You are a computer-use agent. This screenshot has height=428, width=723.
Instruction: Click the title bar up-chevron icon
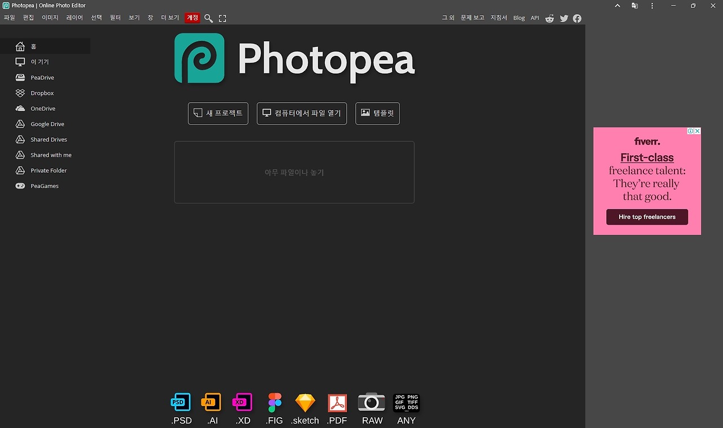click(617, 6)
